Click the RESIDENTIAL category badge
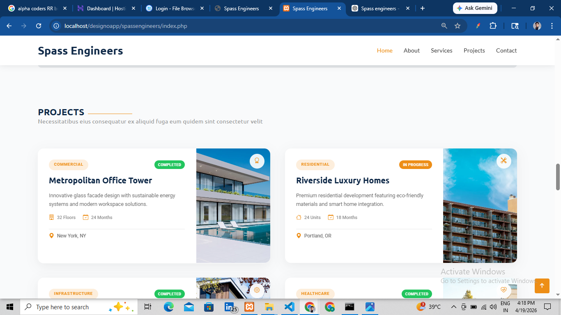The width and height of the screenshot is (561, 315). click(x=315, y=164)
